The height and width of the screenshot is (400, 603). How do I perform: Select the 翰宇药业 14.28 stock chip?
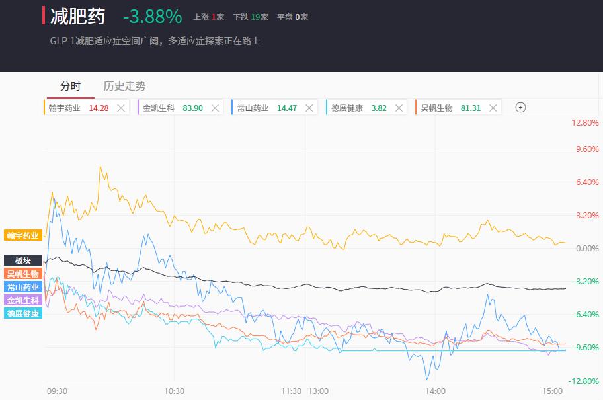(79, 108)
